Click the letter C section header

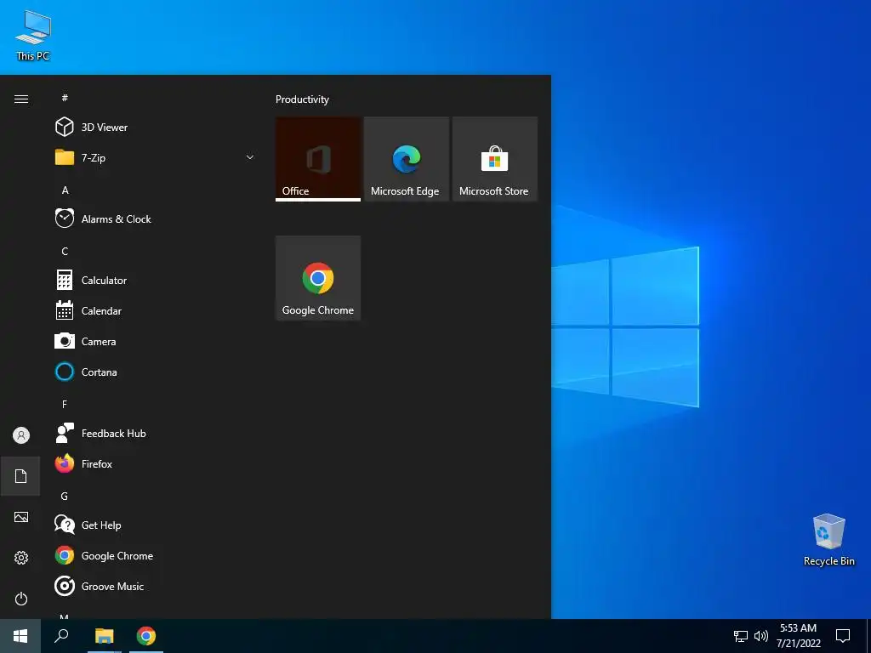click(65, 251)
